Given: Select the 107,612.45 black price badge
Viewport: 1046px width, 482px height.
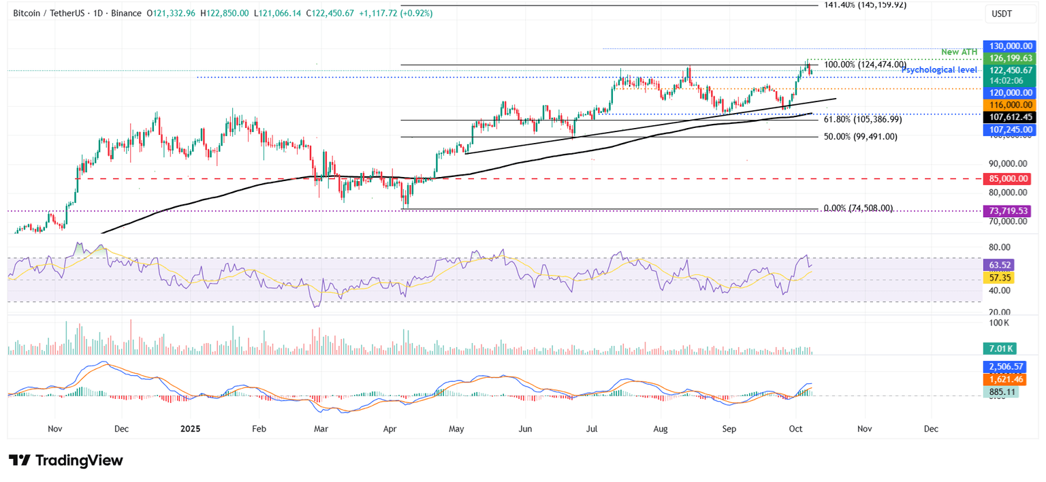Looking at the screenshot, I should pos(1010,116).
